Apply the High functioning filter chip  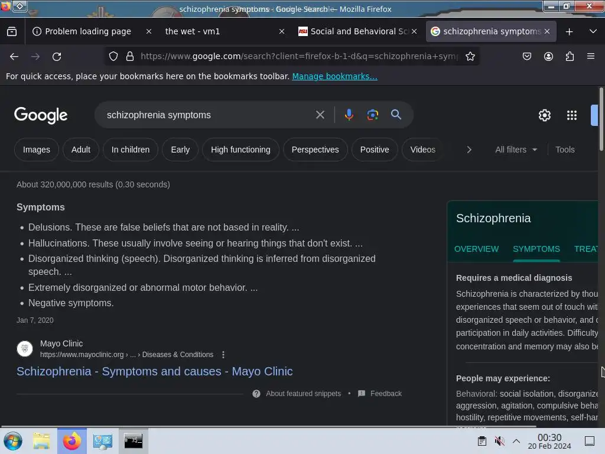click(240, 150)
